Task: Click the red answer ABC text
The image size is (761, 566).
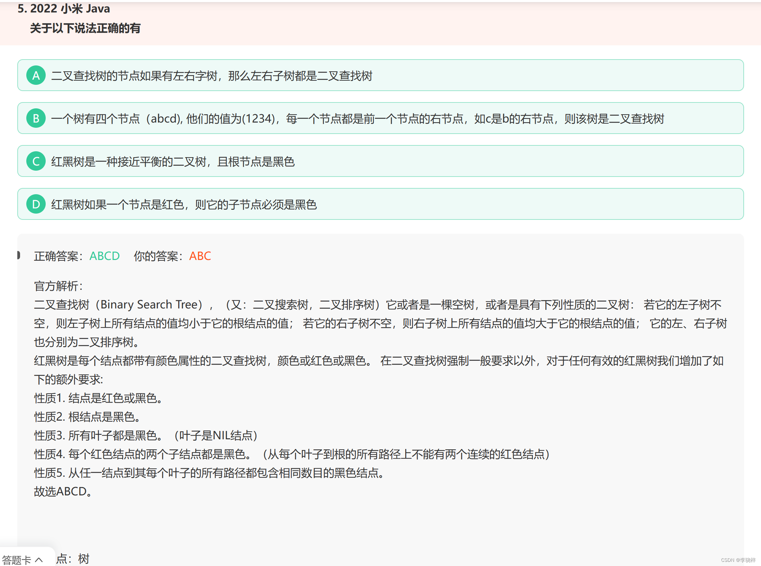Action: [x=200, y=256]
